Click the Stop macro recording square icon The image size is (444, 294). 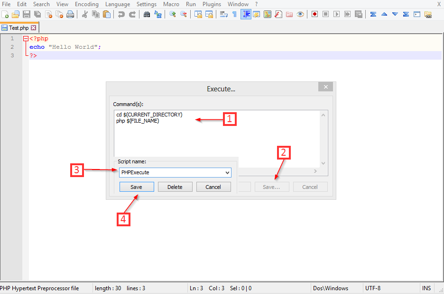pyautogui.click(x=325, y=14)
